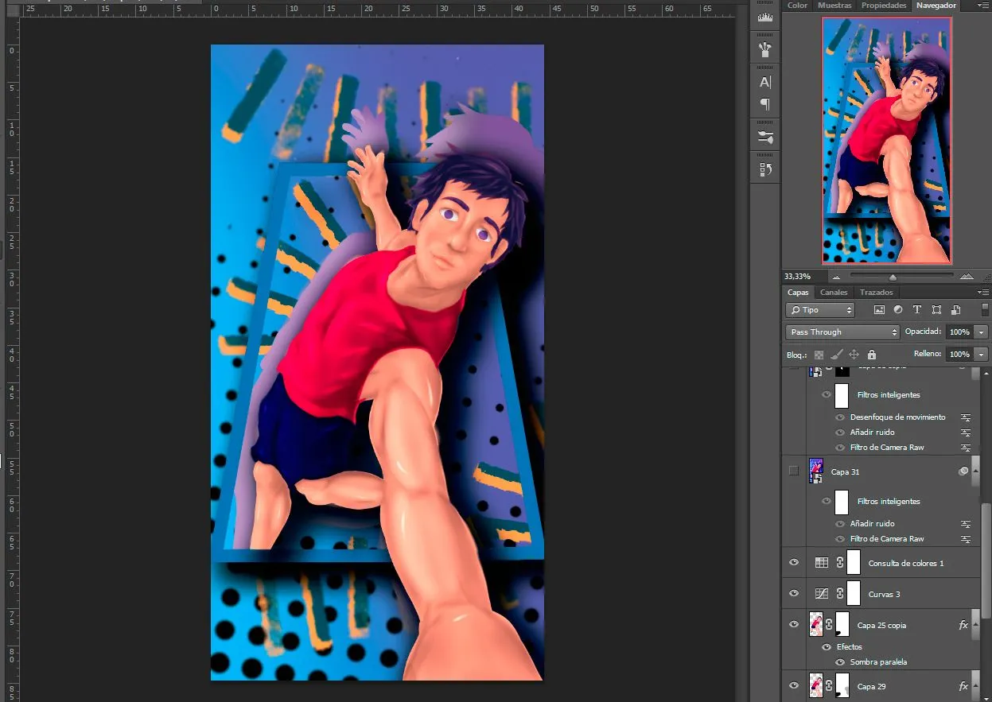Screen dimensions: 992x702
Task: Filter layers by shape layers icon
Action: (x=936, y=310)
